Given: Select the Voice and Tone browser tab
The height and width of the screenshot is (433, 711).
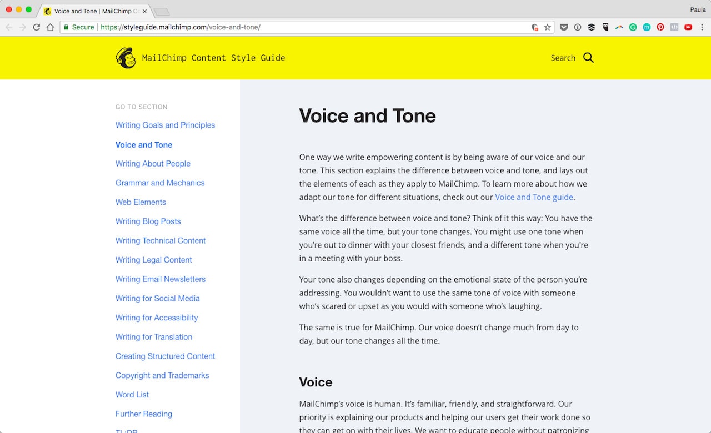Looking at the screenshot, I should click(94, 11).
